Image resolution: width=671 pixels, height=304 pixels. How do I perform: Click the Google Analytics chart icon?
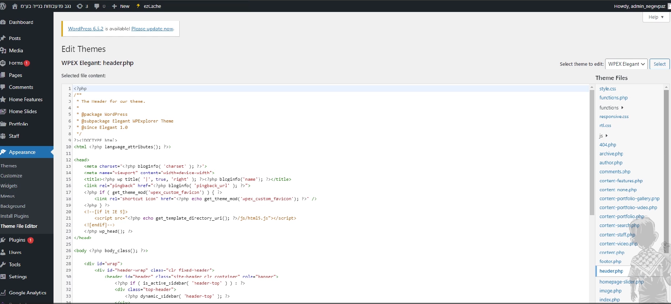3,293
